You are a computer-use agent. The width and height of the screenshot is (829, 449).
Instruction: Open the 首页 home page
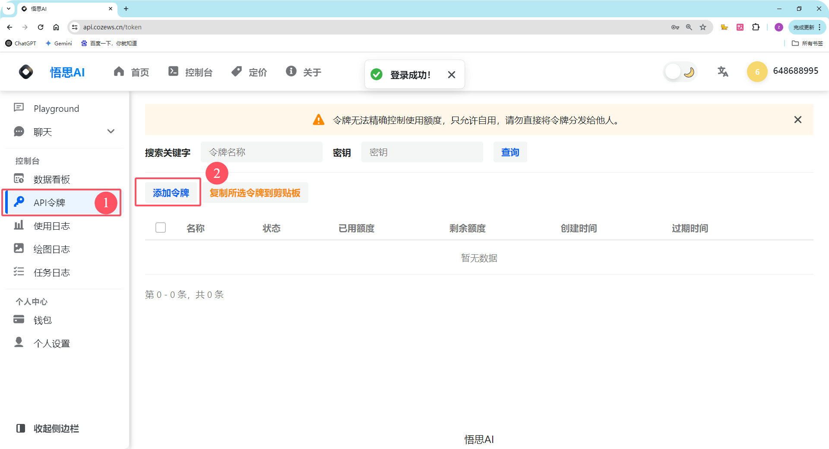point(131,72)
